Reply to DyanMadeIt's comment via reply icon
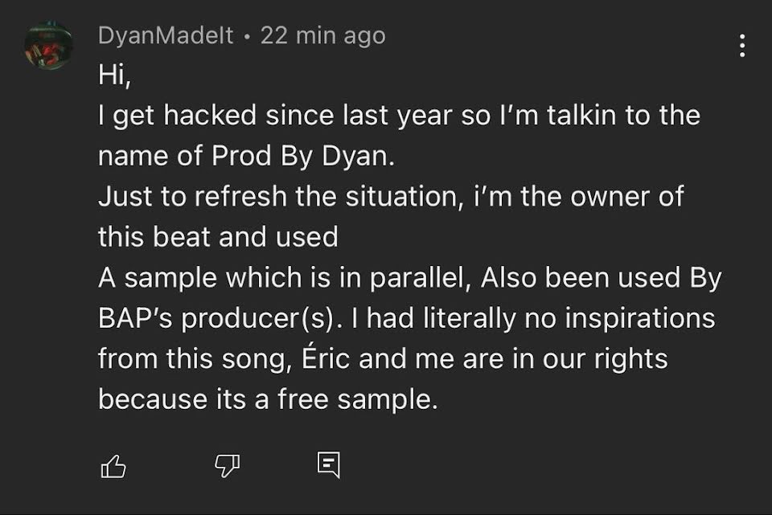Image resolution: width=772 pixels, height=515 pixels. click(x=328, y=464)
